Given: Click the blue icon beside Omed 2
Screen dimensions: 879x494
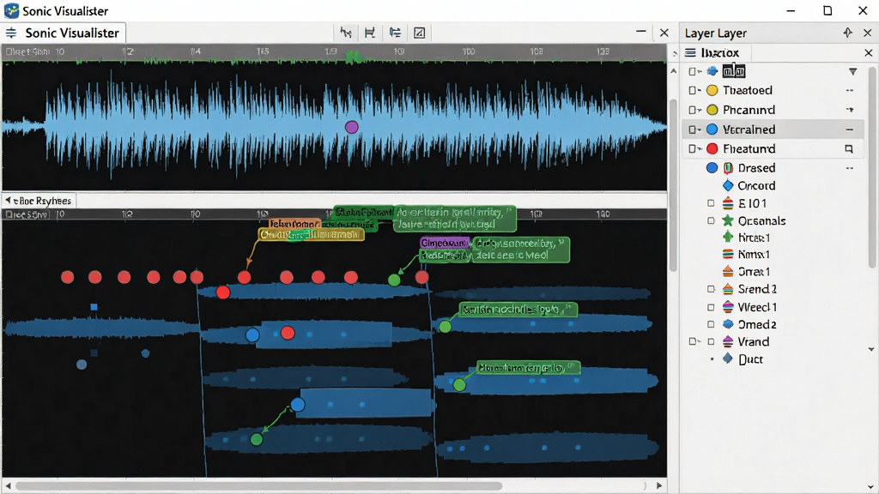Looking at the screenshot, I should (x=728, y=324).
